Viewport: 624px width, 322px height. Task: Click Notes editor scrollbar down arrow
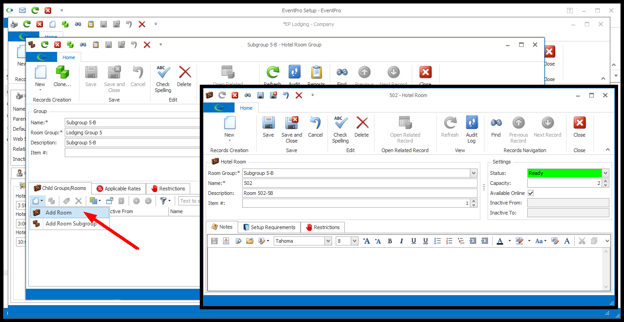[x=606, y=287]
